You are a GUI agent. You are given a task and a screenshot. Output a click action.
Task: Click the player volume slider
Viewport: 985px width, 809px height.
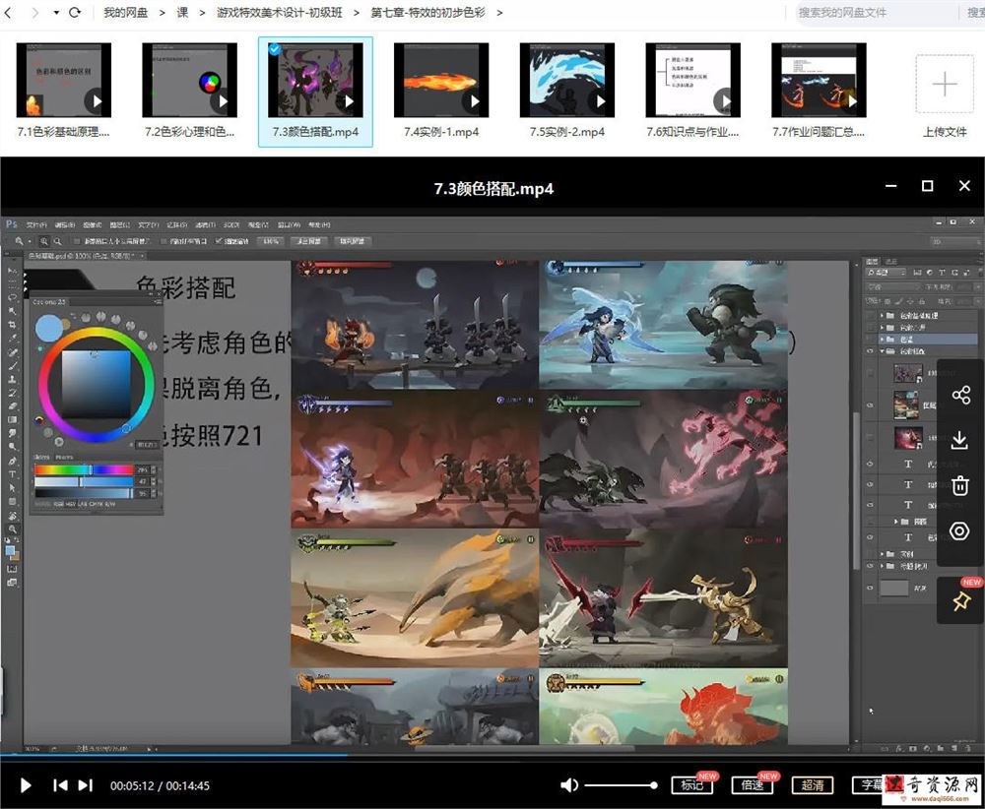(x=622, y=785)
